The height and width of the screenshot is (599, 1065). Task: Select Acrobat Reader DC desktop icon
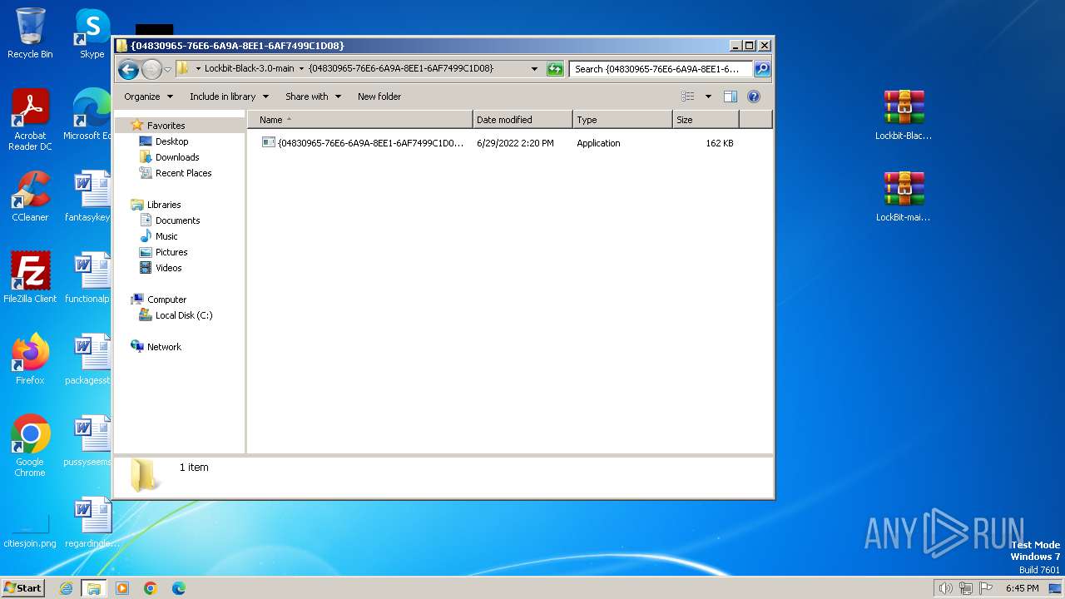coord(30,120)
